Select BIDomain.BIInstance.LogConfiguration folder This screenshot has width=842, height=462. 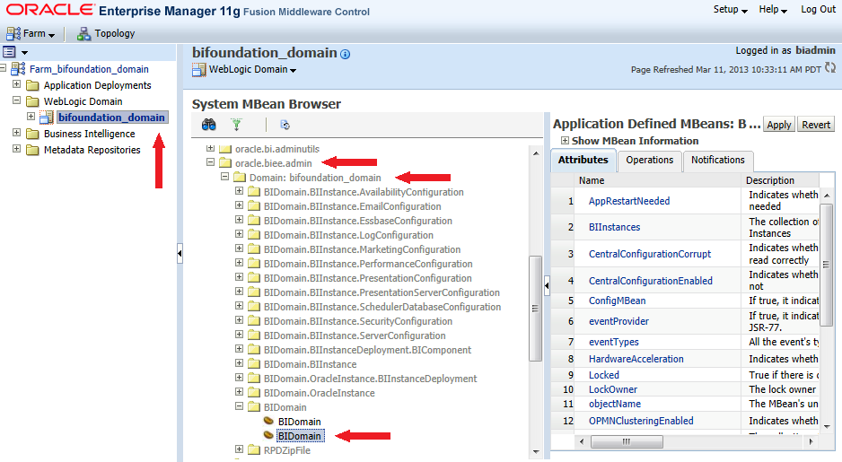coord(348,236)
